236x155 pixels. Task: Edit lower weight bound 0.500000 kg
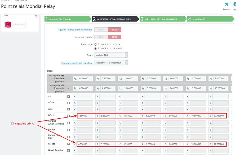(108, 79)
